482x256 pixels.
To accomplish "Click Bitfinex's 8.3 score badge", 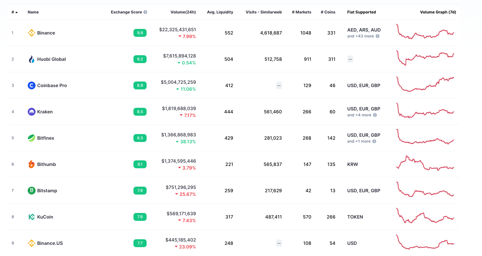I will click(x=140, y=138).
